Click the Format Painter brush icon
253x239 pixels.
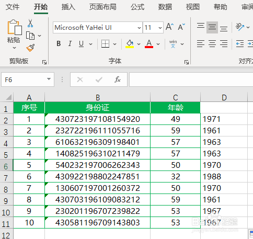[x=30, y=48]
